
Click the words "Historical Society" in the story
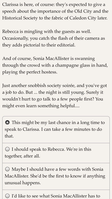[20, 18]
